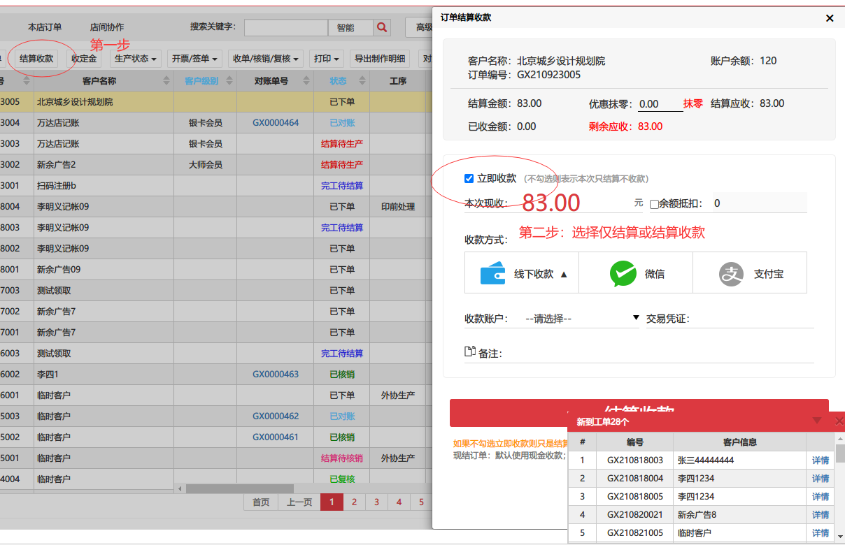Open statement link GX0000461
The width and height of the screenshot is (845, 545).
(x=276, y=437)
